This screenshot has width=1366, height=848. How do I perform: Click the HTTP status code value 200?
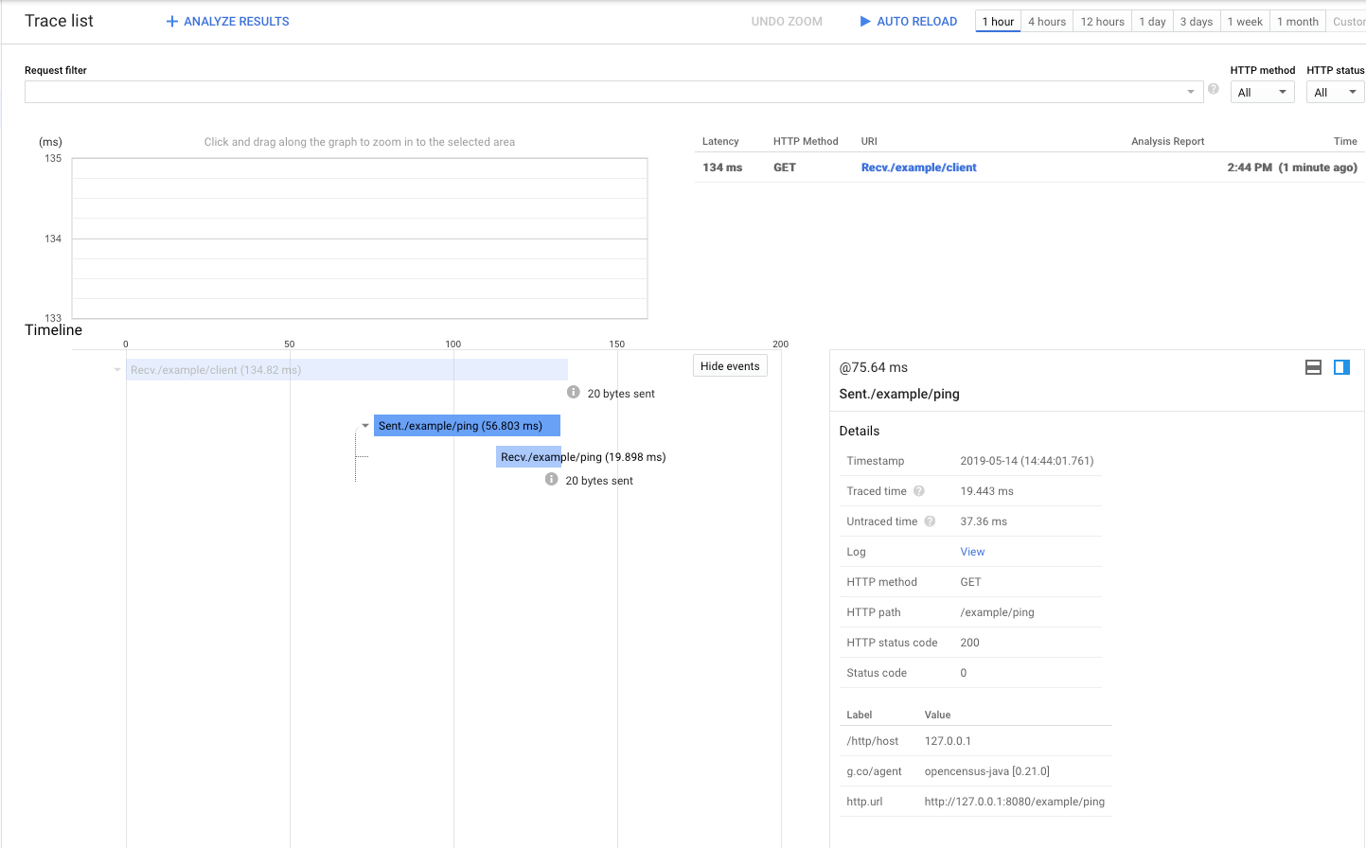pyautogui.click(x=969, y=643)
